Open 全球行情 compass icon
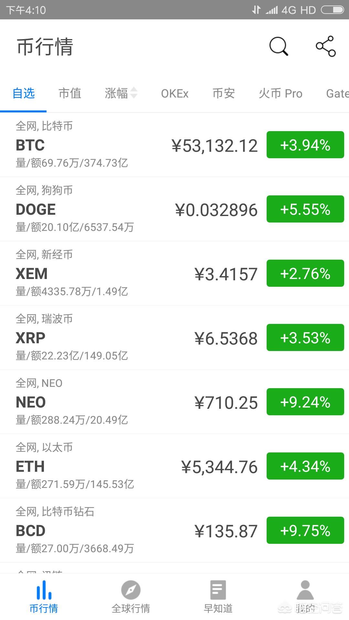This screenshot has height=620, width=349. coord(131,590)
